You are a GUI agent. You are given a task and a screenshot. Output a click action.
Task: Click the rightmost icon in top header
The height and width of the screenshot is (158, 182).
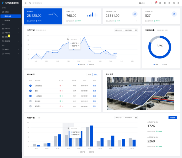178,3
